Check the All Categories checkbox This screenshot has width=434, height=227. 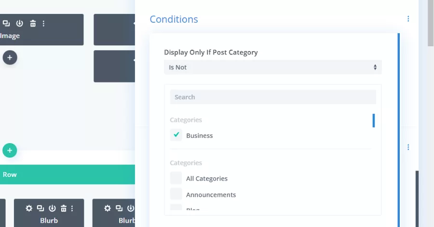176,178
